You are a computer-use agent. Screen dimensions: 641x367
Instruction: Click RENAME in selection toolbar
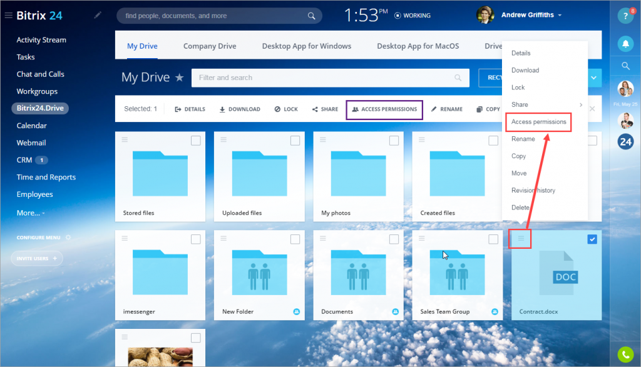[x=446, y=109]
